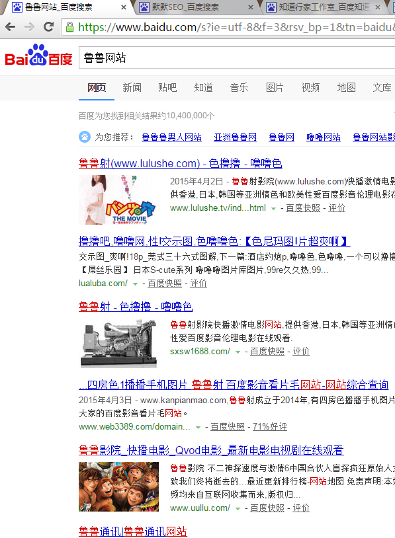Expand dropdown arrow next to www.lulushe.tv/ind...html
The width and height of the screenshot is (395, 538).
click(273, 209)
